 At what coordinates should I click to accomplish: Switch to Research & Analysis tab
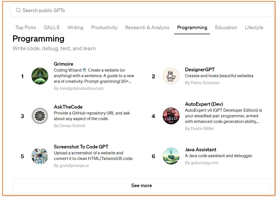(147, 28)
